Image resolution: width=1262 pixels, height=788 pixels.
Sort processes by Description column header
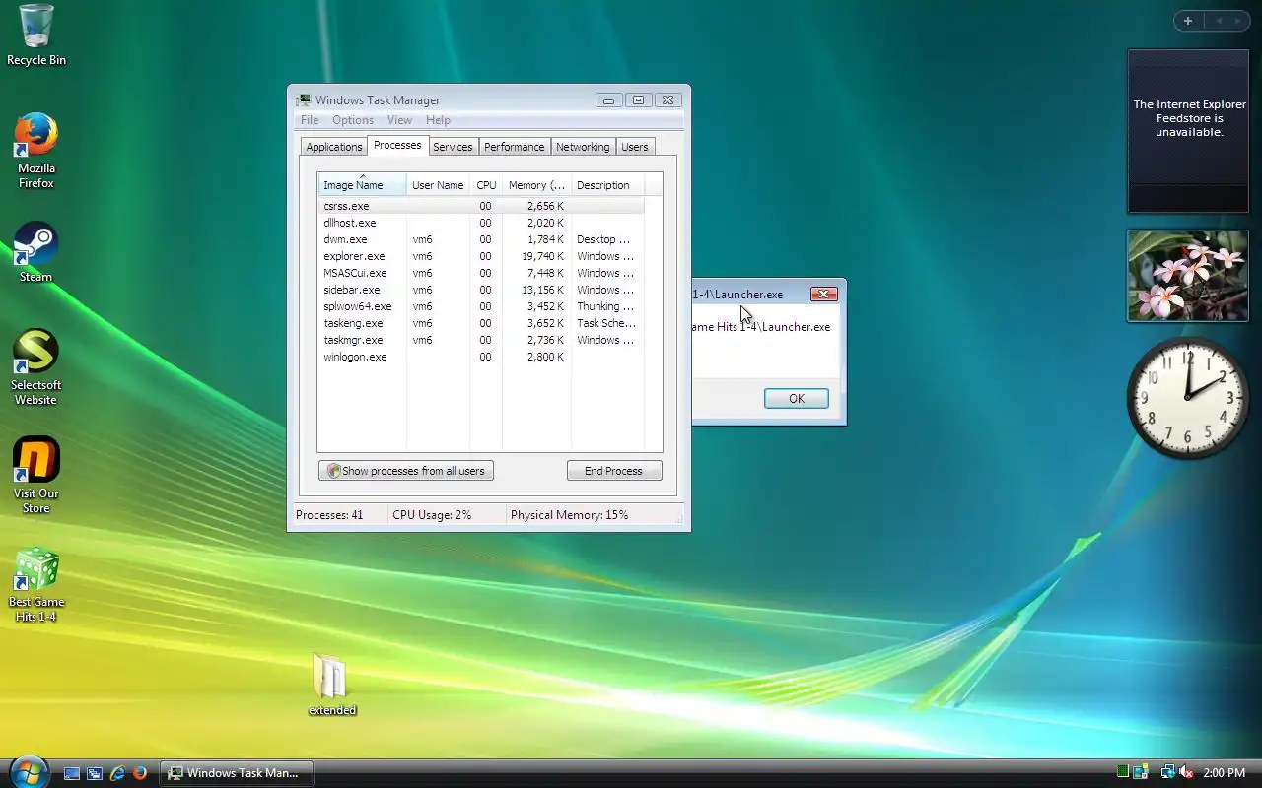point(607,185)
